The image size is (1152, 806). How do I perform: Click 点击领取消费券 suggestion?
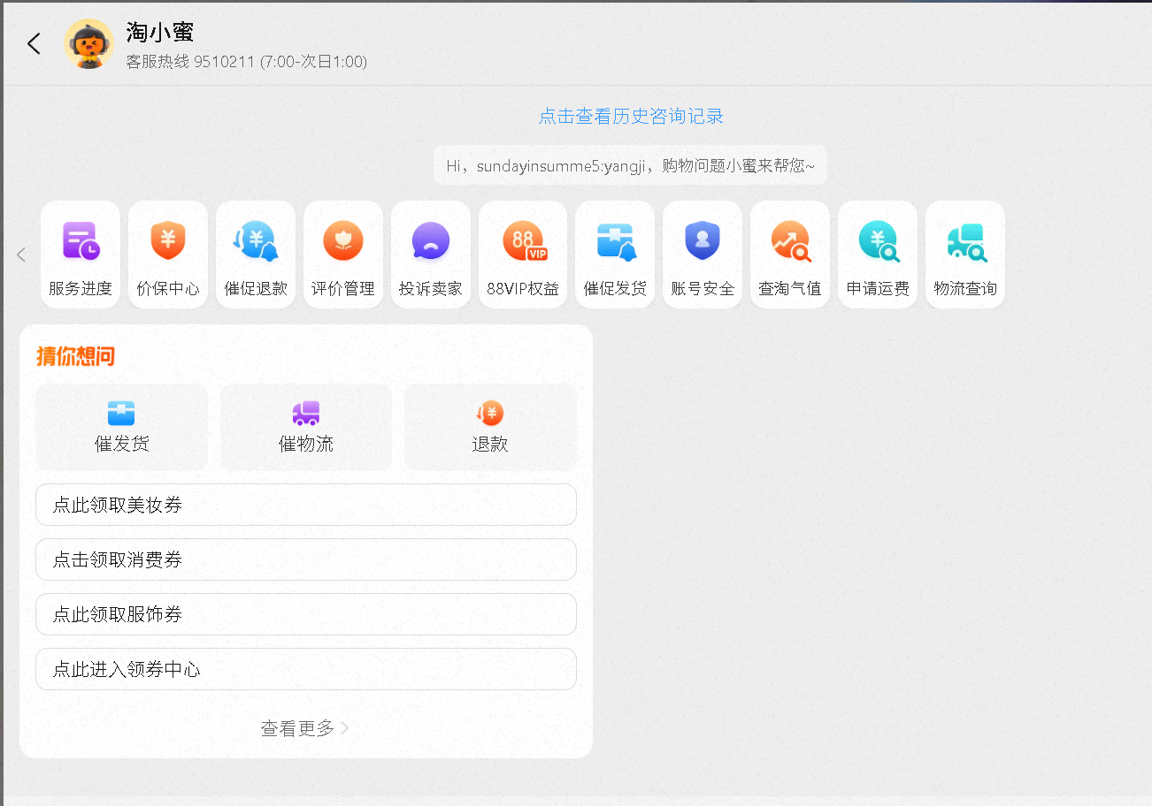point(306,559)
